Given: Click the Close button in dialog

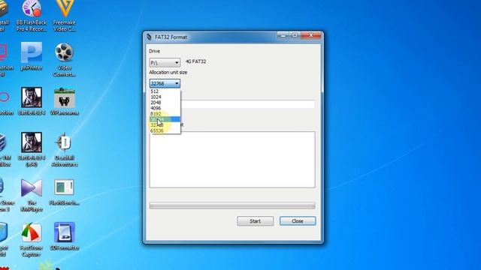Looking at the screenshot, I should (x=298, y=221).
